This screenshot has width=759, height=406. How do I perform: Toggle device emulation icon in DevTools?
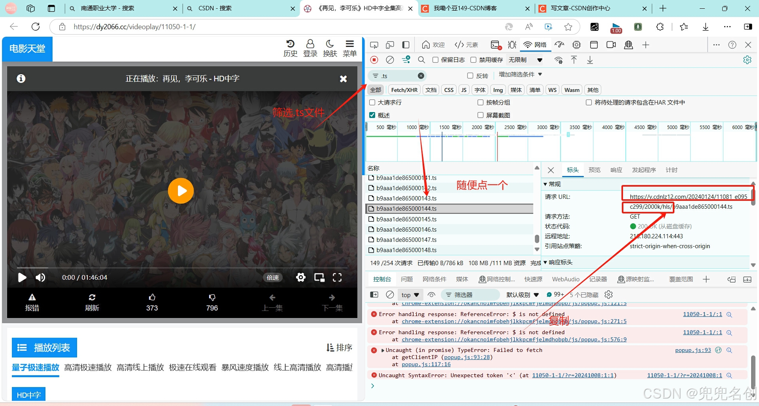pos(390,45)
